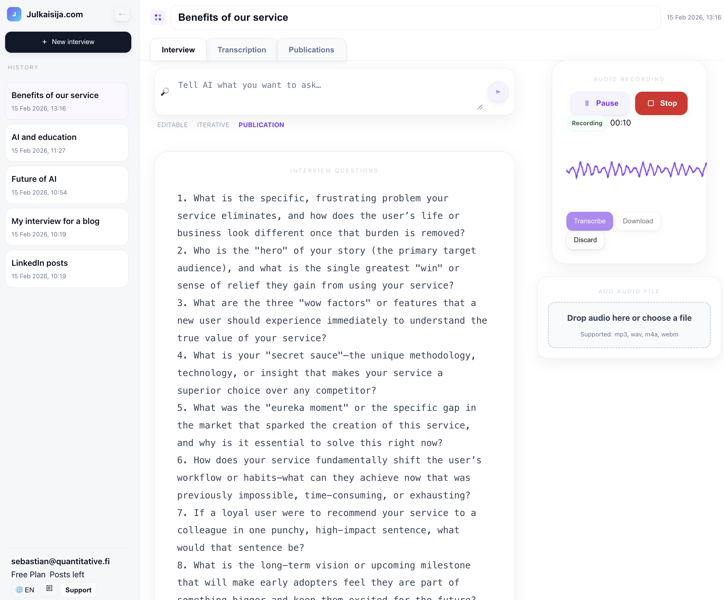Switch to the Publications tab

point(311,50)
